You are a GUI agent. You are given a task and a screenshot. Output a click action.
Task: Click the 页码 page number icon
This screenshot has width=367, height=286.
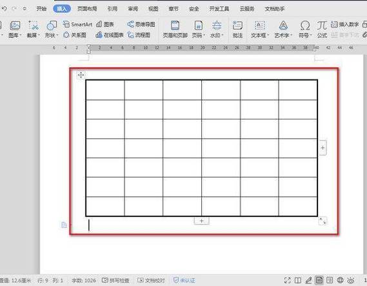(198, 25)
